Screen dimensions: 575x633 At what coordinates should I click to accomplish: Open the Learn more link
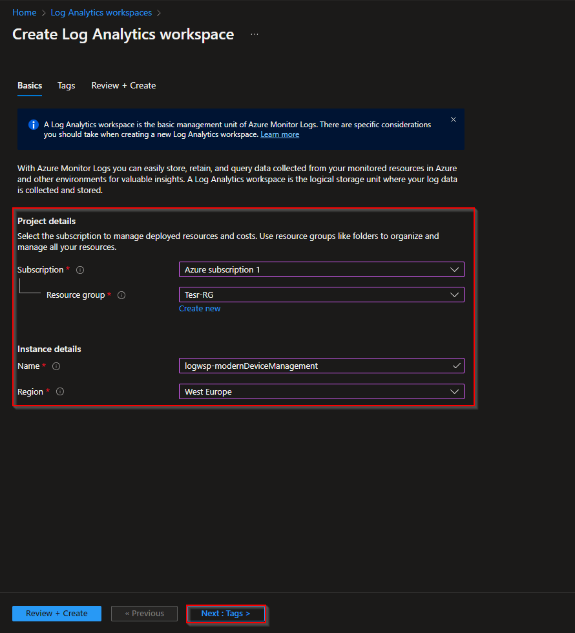(280, 134)
